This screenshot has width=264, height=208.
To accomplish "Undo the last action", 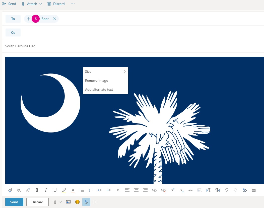I will [x=226, y=190].
